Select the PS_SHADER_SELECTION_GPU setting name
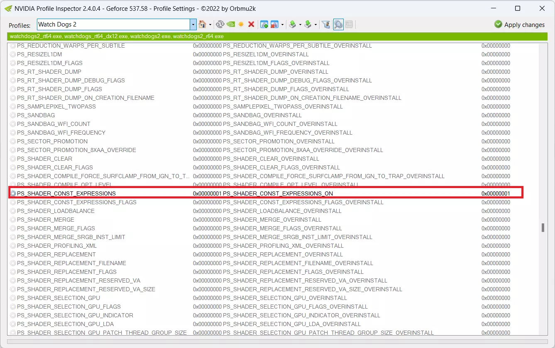This screenshot has width=555, height=348. [59, 298]
